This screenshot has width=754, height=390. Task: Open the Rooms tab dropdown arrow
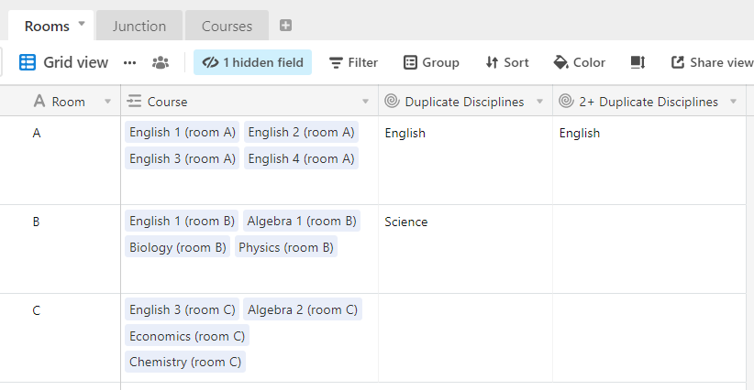point(82,24)
